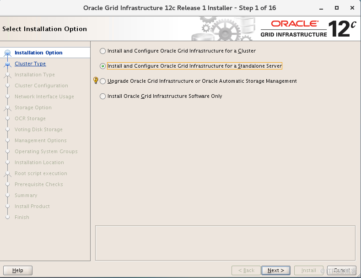This screenshot has width=361, height=278.
Task: Click the Cluster Type step node icon
Action: pyautogui.click(x=8, y=64)
